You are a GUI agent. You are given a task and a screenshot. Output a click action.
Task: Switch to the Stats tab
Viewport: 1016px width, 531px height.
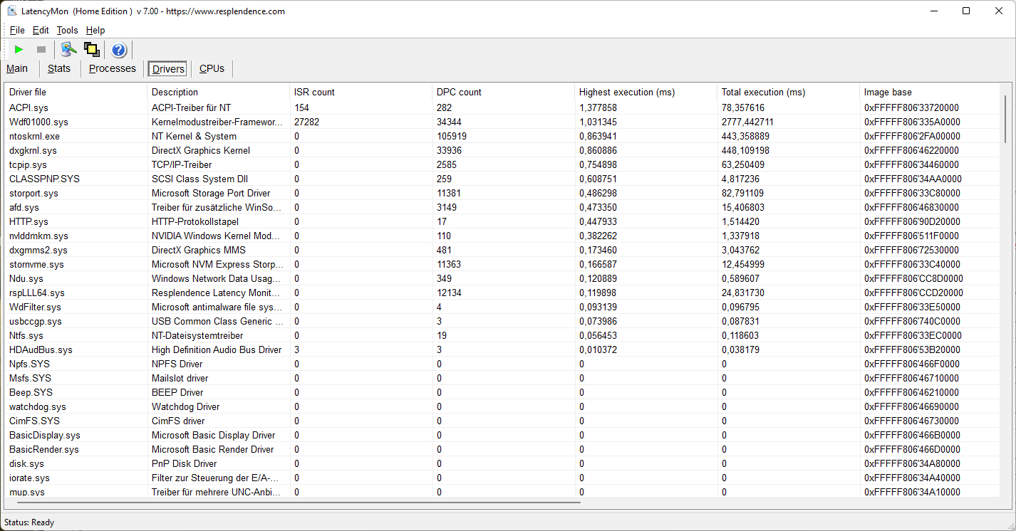59,68
